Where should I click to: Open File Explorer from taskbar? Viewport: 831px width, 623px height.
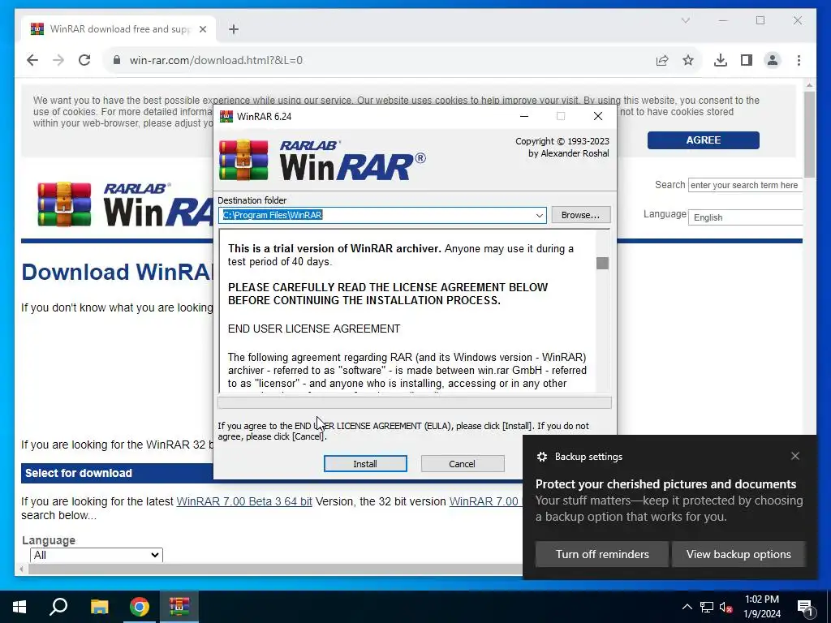pyautogui.click(x=99, y=607)
